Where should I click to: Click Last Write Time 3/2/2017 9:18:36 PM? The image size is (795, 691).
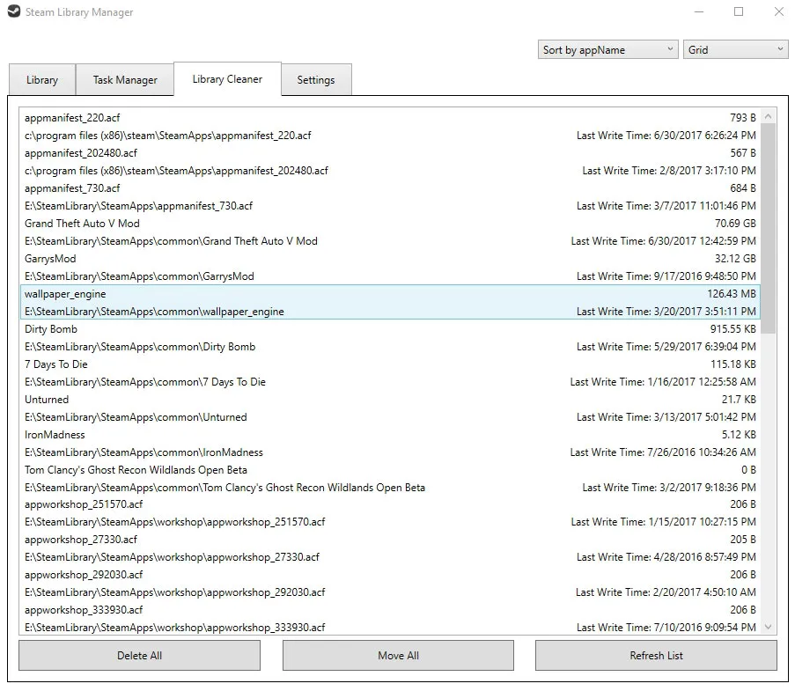[x=669, y=488]
